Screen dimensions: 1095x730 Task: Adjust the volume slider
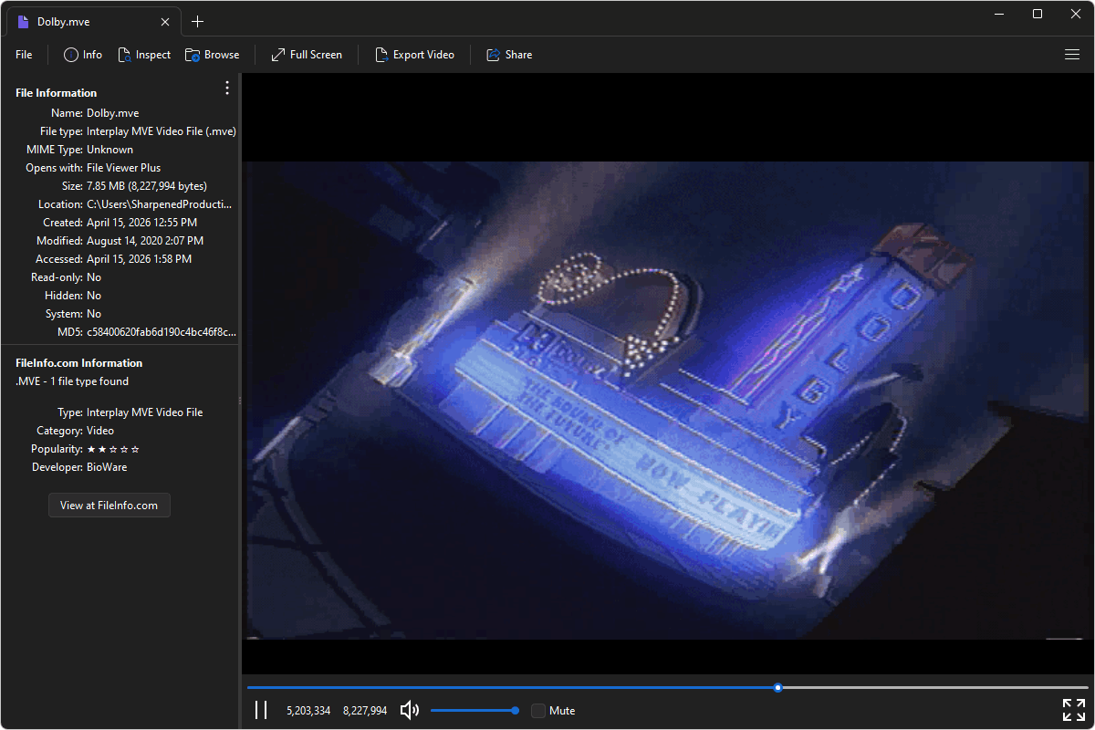[x=474, y=710]
